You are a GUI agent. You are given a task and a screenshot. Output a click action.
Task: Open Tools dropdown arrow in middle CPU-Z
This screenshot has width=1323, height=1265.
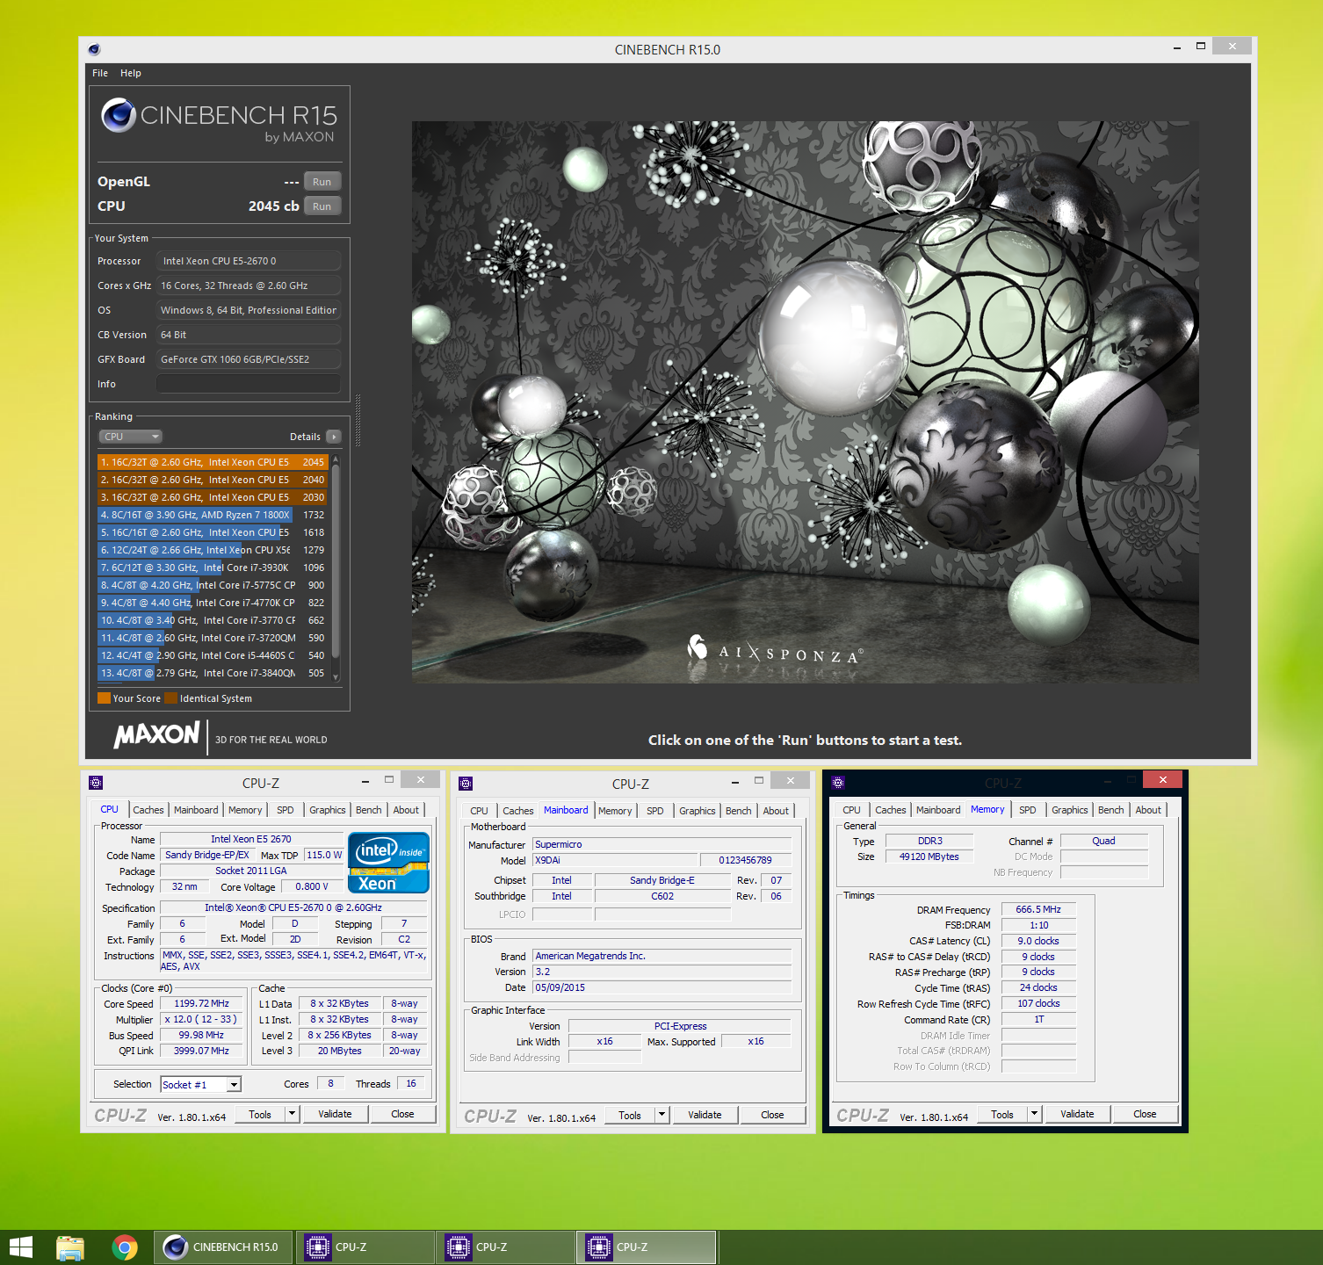point(662,1116)
